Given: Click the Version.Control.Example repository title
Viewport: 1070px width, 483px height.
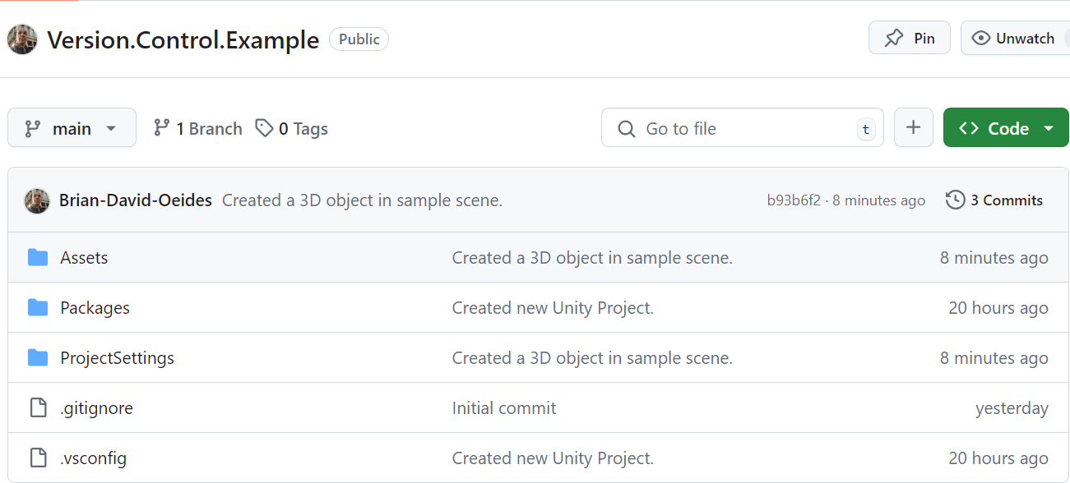Looking at the screenshot, I should (183, 39).
